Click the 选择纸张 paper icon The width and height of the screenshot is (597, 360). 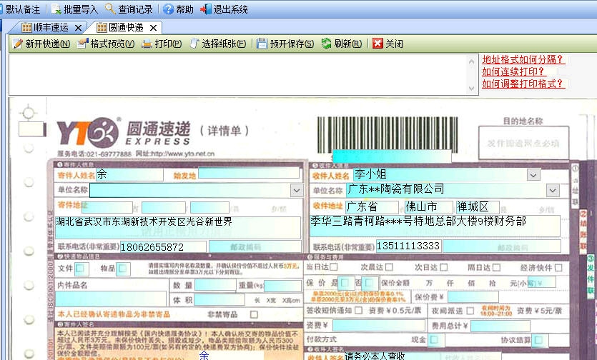point(194,44)
